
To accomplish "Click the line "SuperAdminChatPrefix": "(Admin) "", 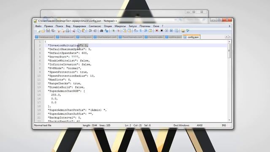I will click(77, 110).
